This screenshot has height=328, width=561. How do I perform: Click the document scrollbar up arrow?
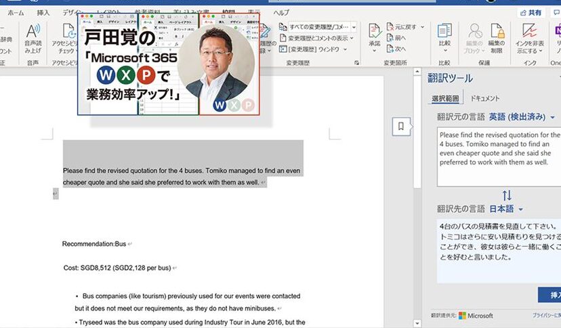[417, 72]
